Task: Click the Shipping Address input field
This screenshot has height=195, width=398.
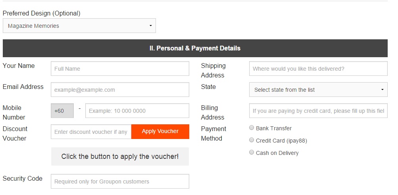Action: 318,69
